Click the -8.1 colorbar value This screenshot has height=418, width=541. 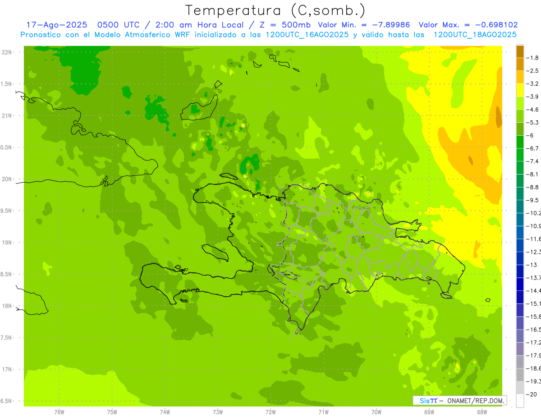[x=533, y=174]
